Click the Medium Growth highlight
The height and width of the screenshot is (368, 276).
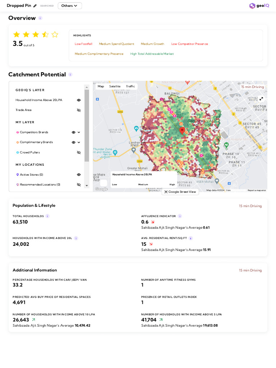point(152,44)
